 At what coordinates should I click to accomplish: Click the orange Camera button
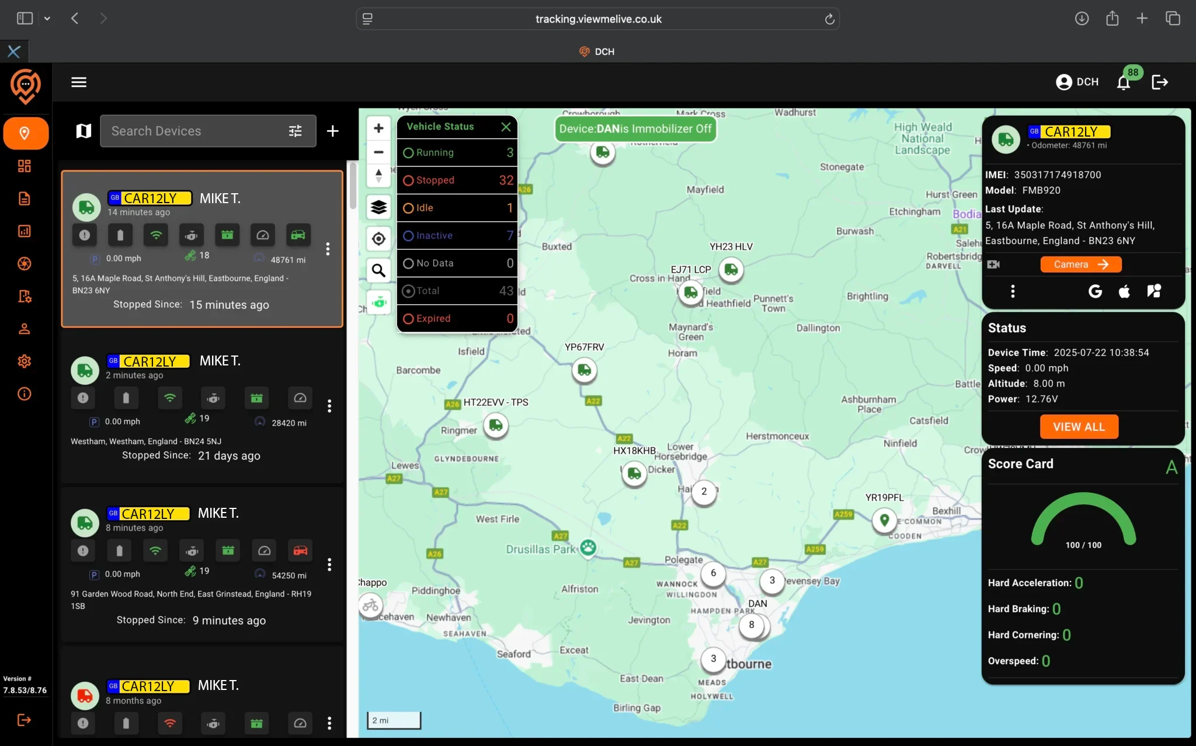click(x=1080, y=264)
